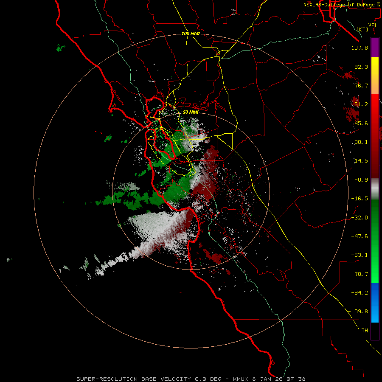Click the 100 NMI range ring label
The image size is (382, 382).
[x=191, y=34]
